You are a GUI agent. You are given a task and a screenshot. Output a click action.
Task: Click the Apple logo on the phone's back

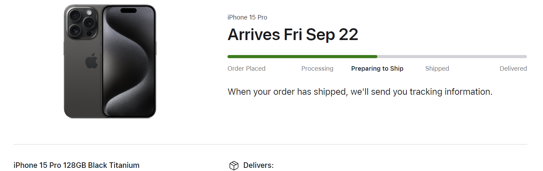point(92,62)
